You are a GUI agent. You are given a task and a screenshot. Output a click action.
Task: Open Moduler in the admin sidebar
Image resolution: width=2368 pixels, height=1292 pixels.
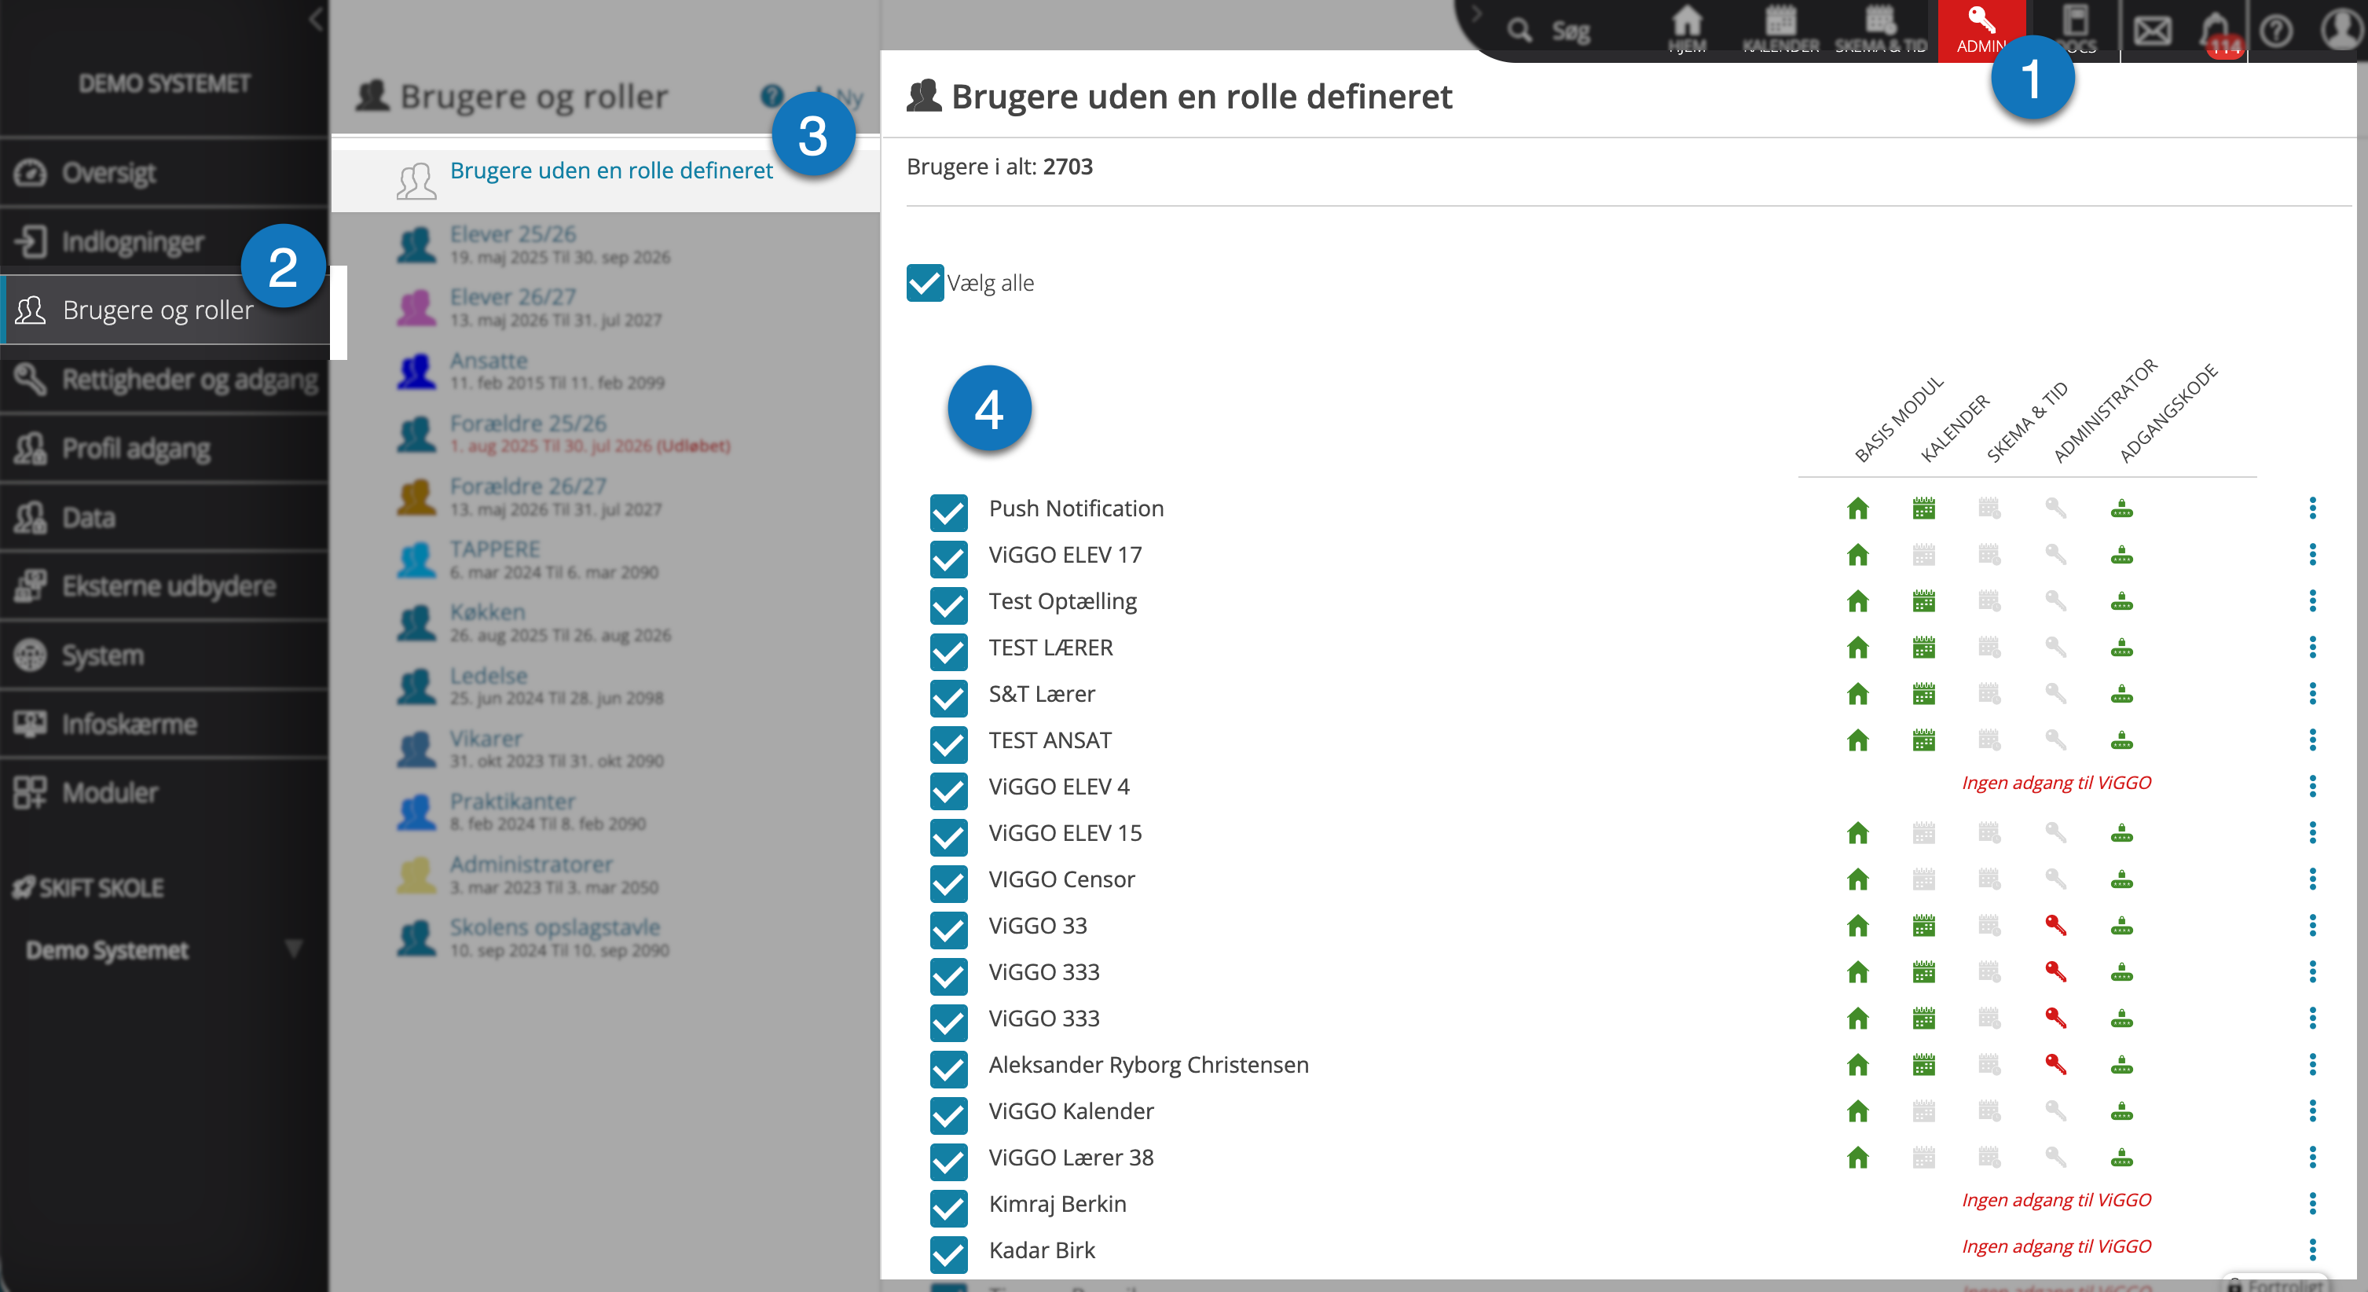click(163, 793)
